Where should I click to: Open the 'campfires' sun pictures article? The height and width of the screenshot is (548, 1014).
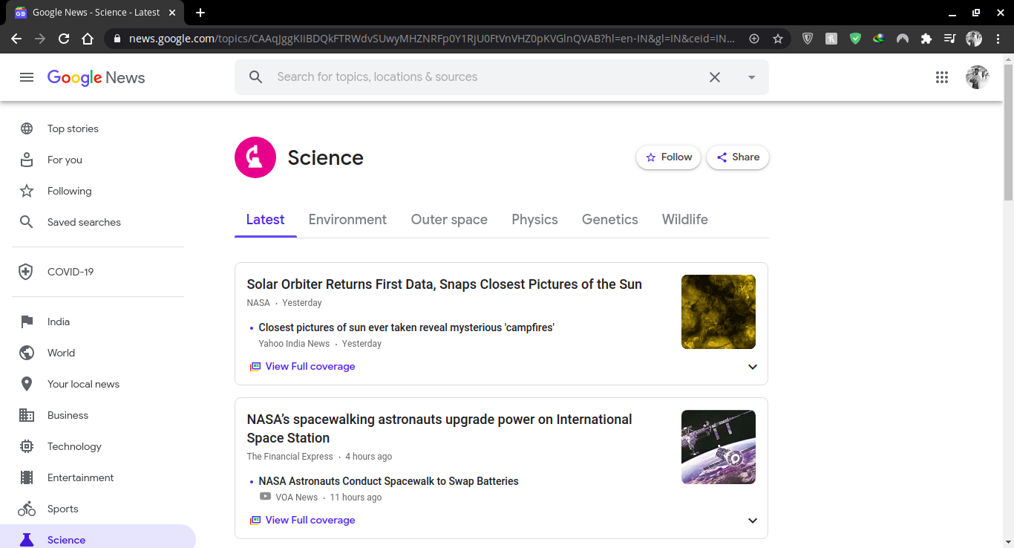pyautogui.click(x=407, y=327)
